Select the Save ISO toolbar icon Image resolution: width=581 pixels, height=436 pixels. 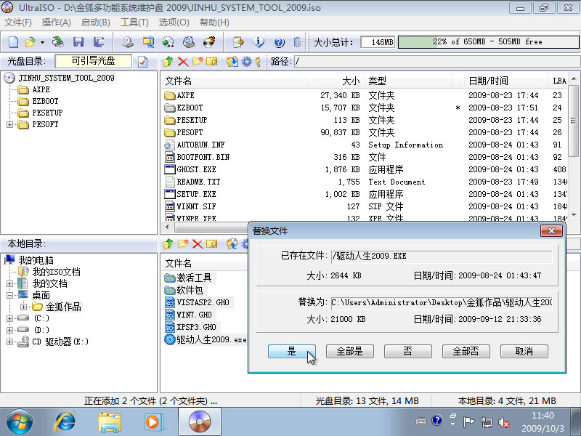tap(79, 41)
